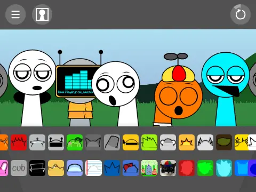This screenshot has width=256, height=192.
Task: Pick the lined notebook paper icon
Action: point(93,168)
